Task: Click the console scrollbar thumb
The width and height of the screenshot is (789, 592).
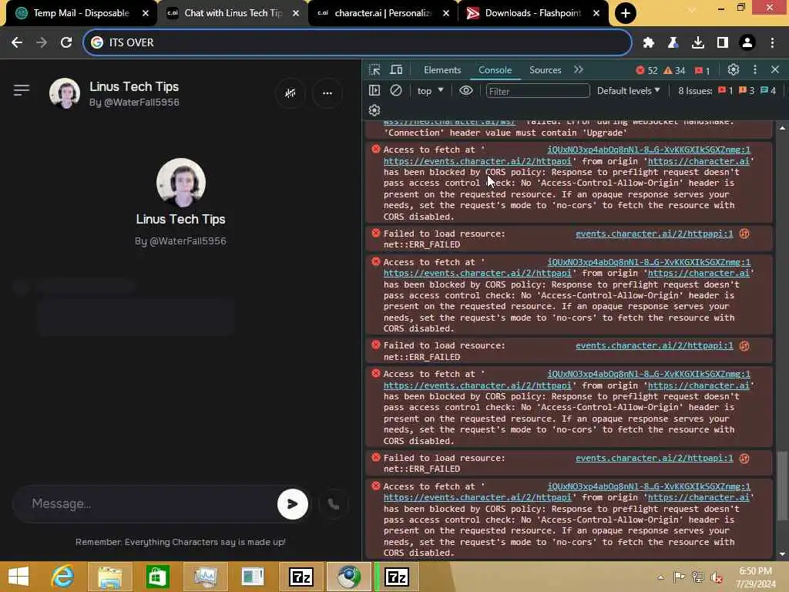Action: click(781, 486)
